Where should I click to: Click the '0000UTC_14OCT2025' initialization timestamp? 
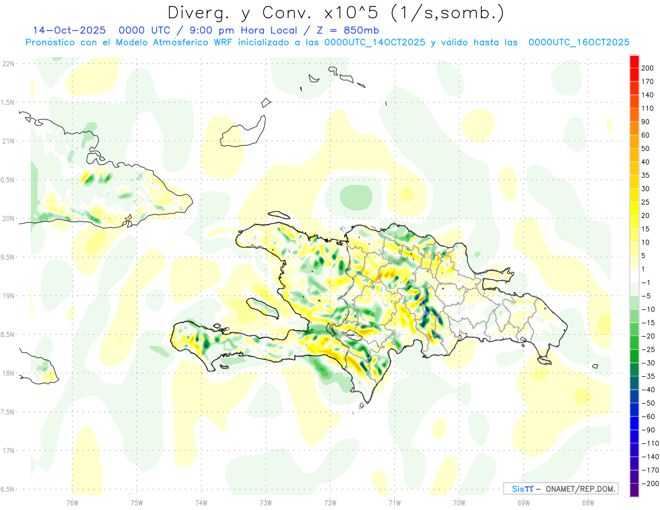click(x=375, y=42)
